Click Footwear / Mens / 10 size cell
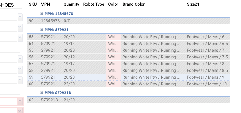 pos(207,84)
